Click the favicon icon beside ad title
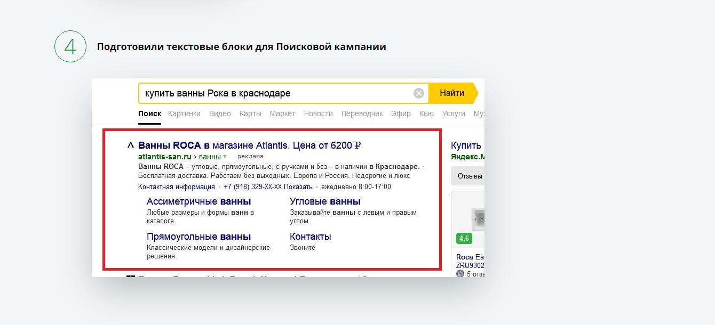The width and height of the screenshot is (715, 325). [131, 145]
